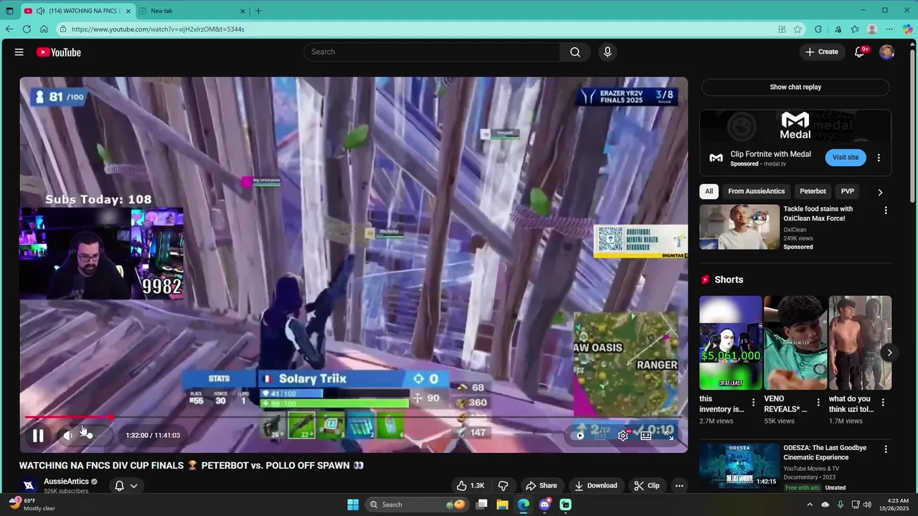Go back in browser history

point(9,29)
